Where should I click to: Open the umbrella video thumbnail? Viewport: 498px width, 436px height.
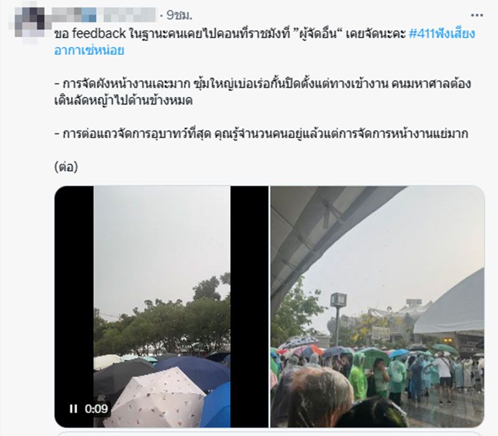pyautogui.click(x=161, y=306)
